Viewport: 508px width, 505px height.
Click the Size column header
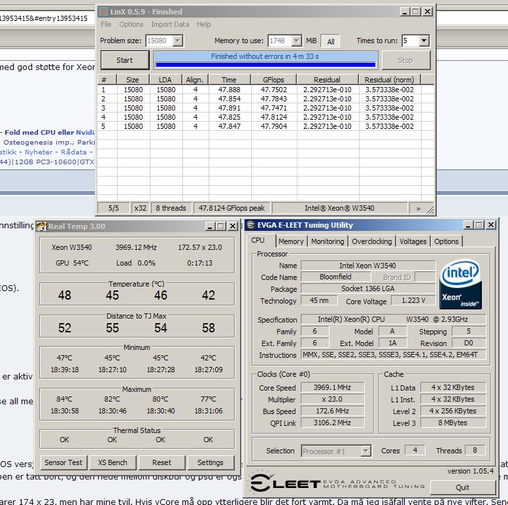click(133, 80)
